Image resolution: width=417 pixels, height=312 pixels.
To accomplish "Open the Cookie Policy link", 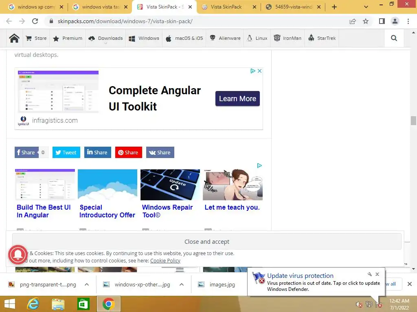I will (165, 261).
